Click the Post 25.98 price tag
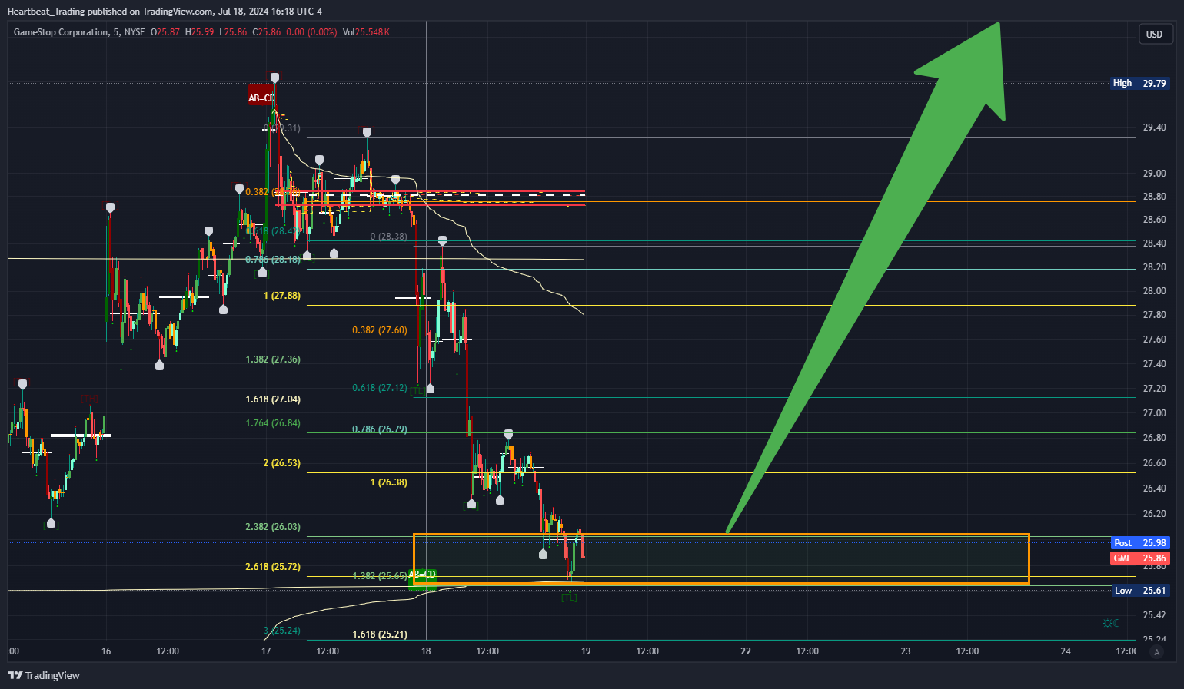Screen dimensions: 1184x689 [x=1141, y=543]
